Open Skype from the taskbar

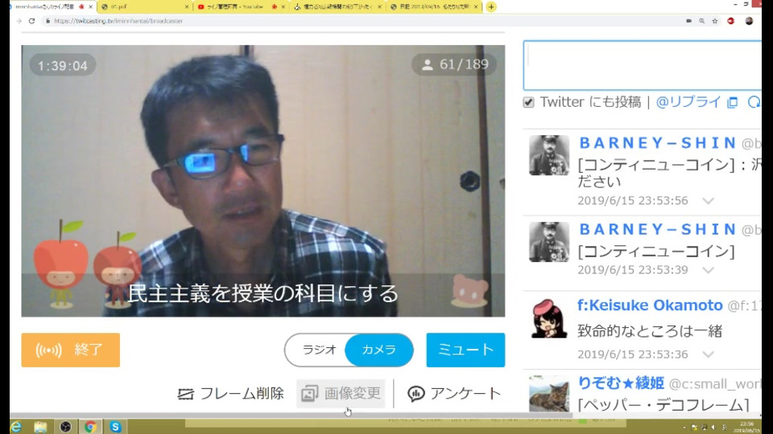tap(115, 427)
